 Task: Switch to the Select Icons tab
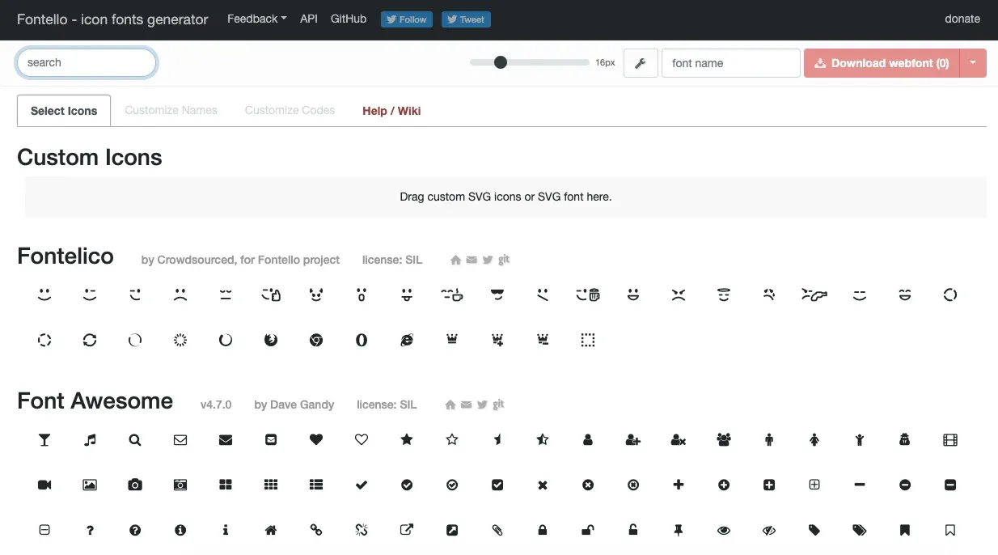[64, 111]
